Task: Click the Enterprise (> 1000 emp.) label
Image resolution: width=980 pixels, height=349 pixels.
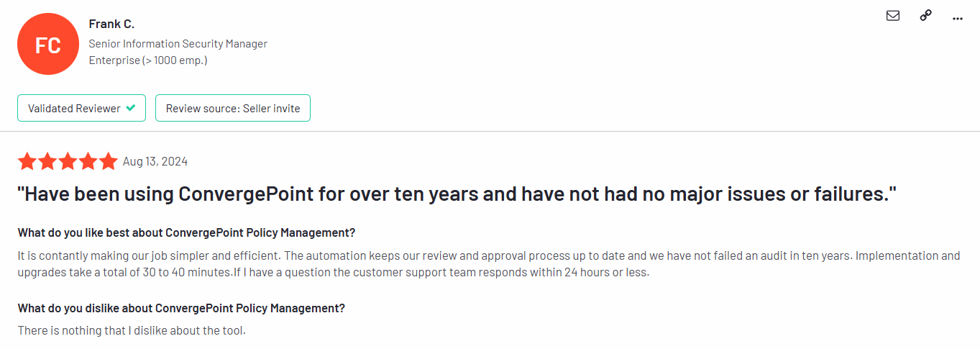Action: coord(148,60)
